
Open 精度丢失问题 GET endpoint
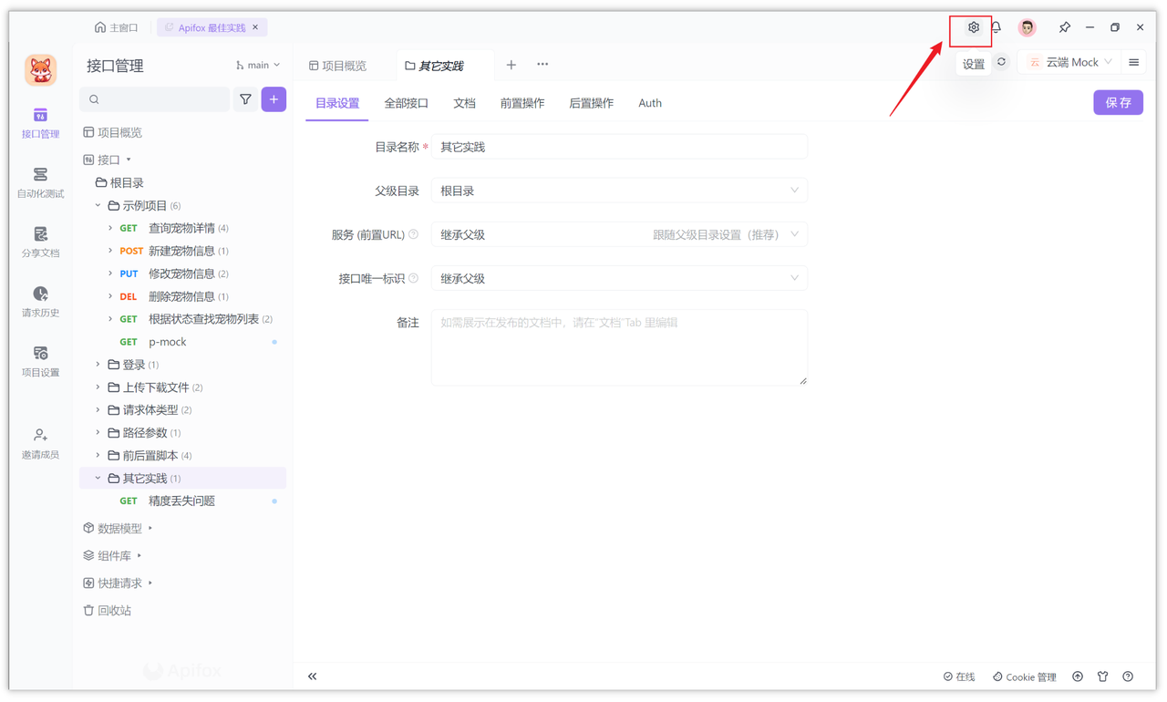coord(181,501)
